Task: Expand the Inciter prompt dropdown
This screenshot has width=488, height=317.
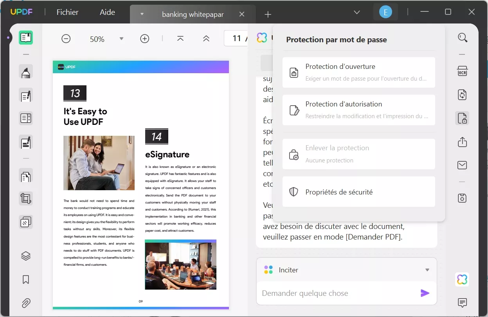Action: coord(427,270)
